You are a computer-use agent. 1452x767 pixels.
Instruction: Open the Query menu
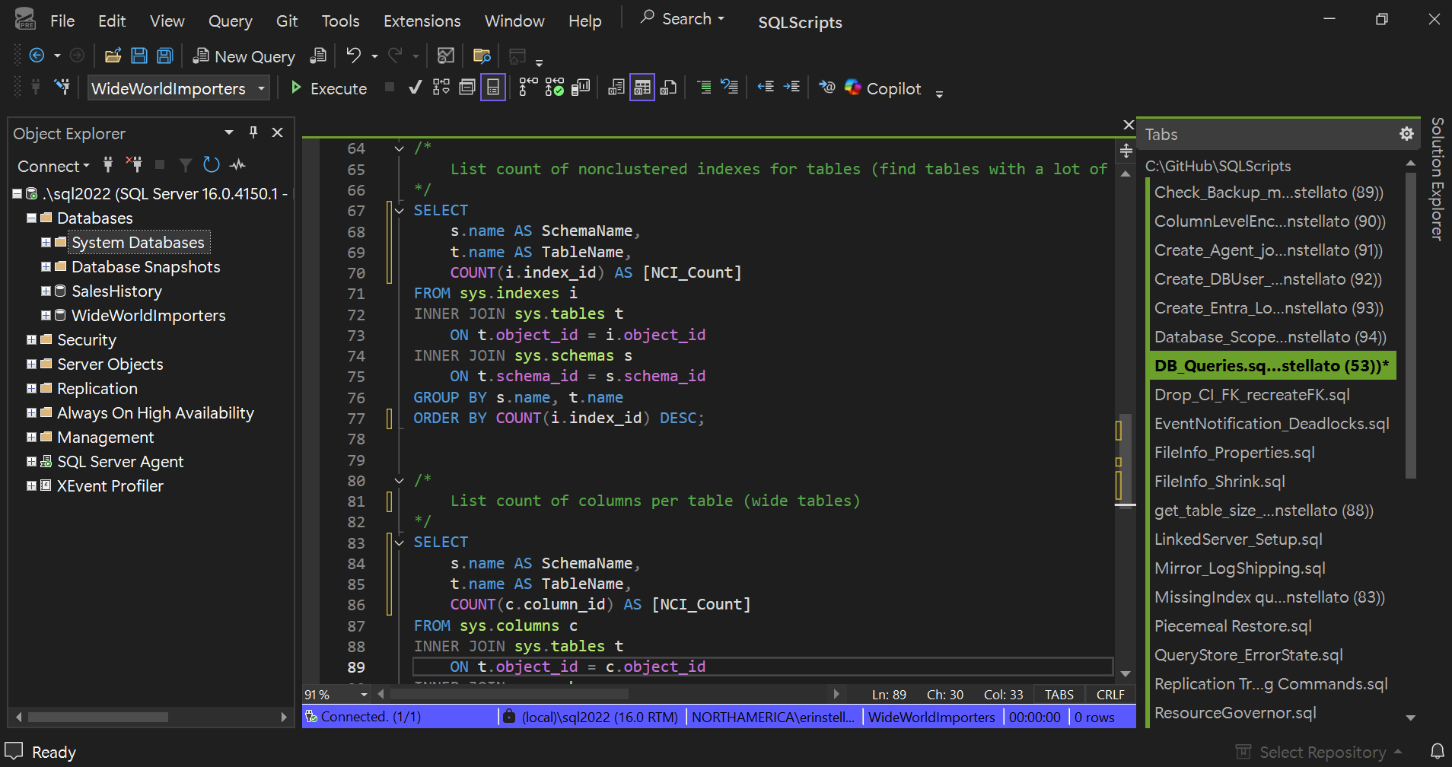[230, 21]
